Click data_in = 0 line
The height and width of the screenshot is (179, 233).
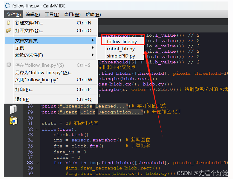tap(70, 152)
